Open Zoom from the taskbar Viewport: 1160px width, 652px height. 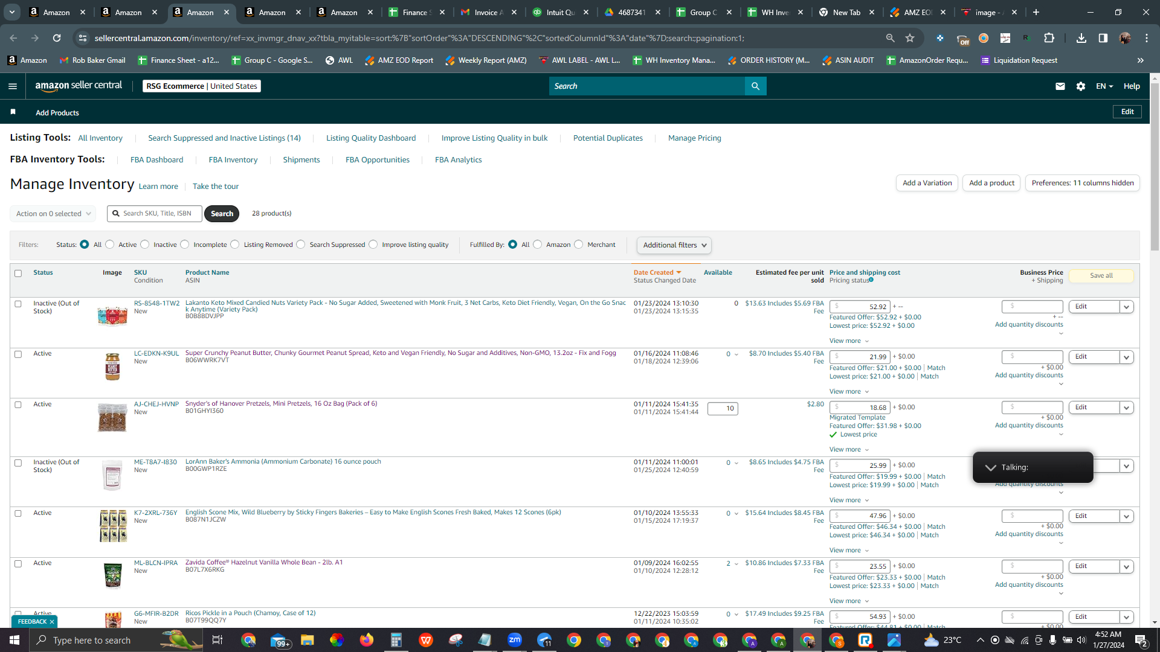pyautogui.click(x=515, y=640)
